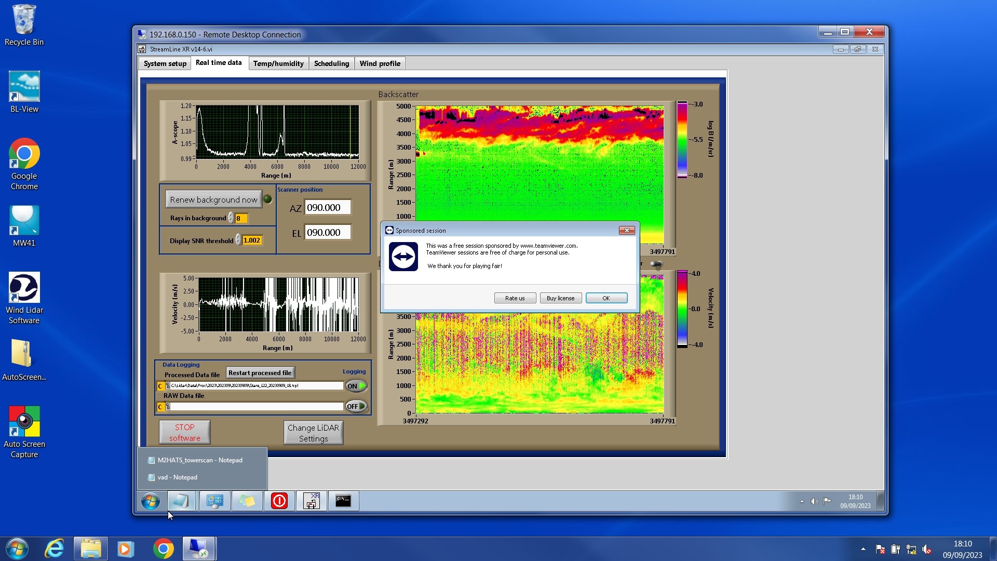
Task: Toggle RAW data logging OFF switch
Action: 356,406
